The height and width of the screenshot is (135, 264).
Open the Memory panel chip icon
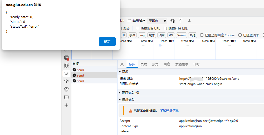66,89
